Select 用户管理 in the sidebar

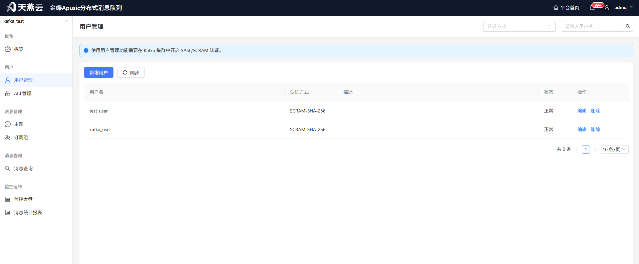[36, 80]
